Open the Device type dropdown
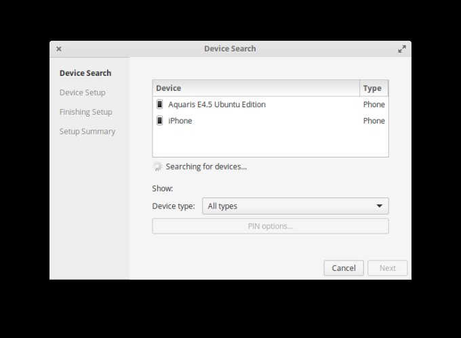Screen dimensions: 461x338 pos(296,206)
